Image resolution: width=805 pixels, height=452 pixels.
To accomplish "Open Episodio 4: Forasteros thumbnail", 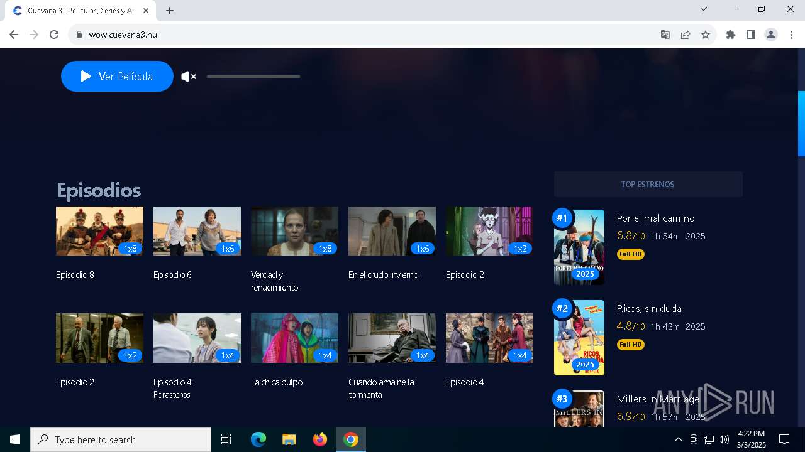I will [197, 338].
